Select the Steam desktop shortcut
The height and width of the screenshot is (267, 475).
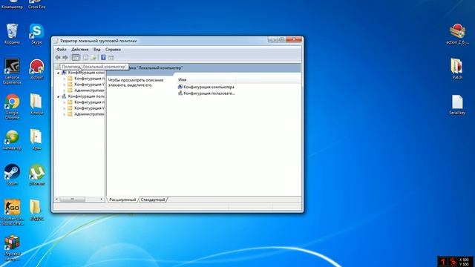click(12, 175)
